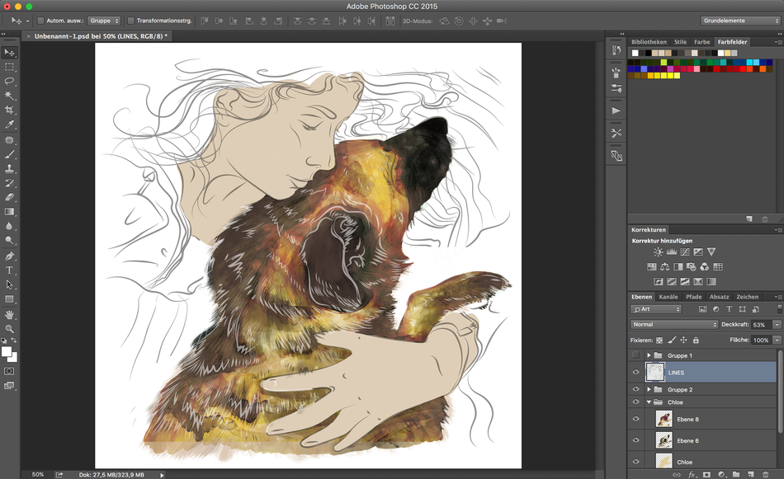Collapse the Chloe group folder
The image size is (784, 479).
click(649, 402)
